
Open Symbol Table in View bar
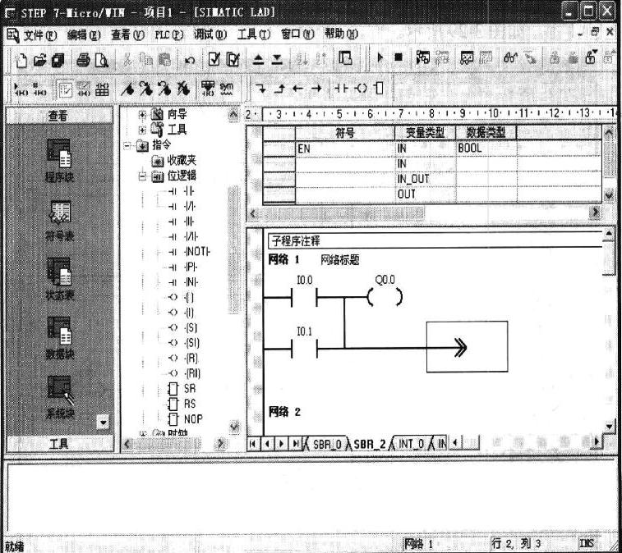point(59,221)
